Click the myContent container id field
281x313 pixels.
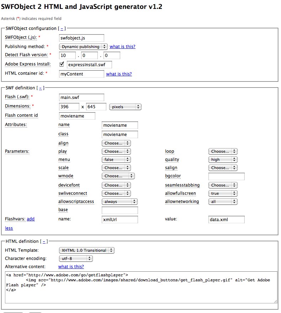point(81,74)
